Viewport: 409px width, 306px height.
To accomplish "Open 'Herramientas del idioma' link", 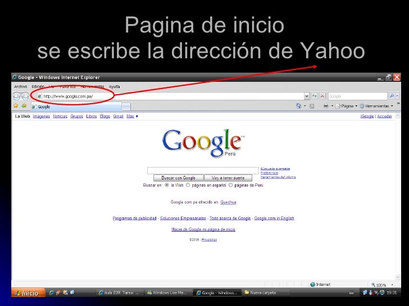I will (x=278, y=177).
